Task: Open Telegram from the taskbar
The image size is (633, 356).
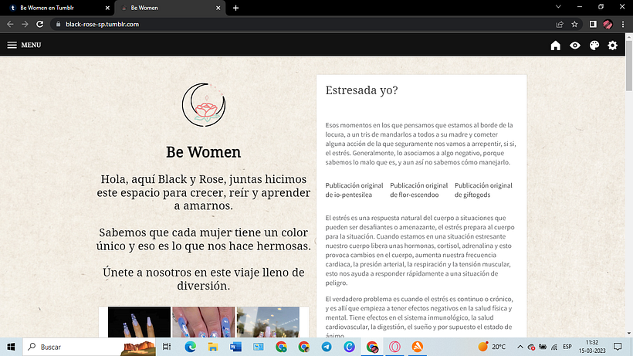Action: point(327,347)
